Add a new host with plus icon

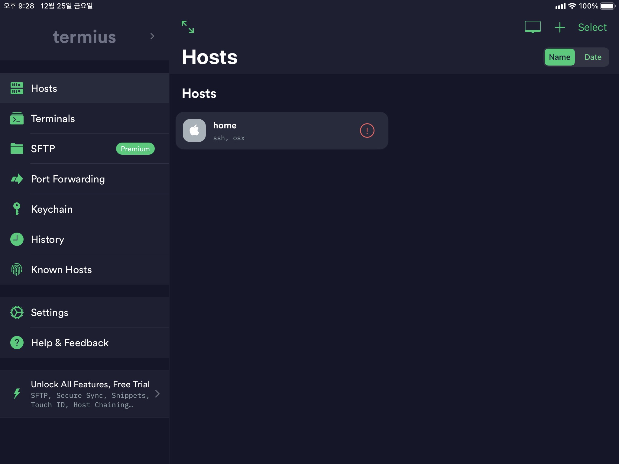click(x=559, y=27)
